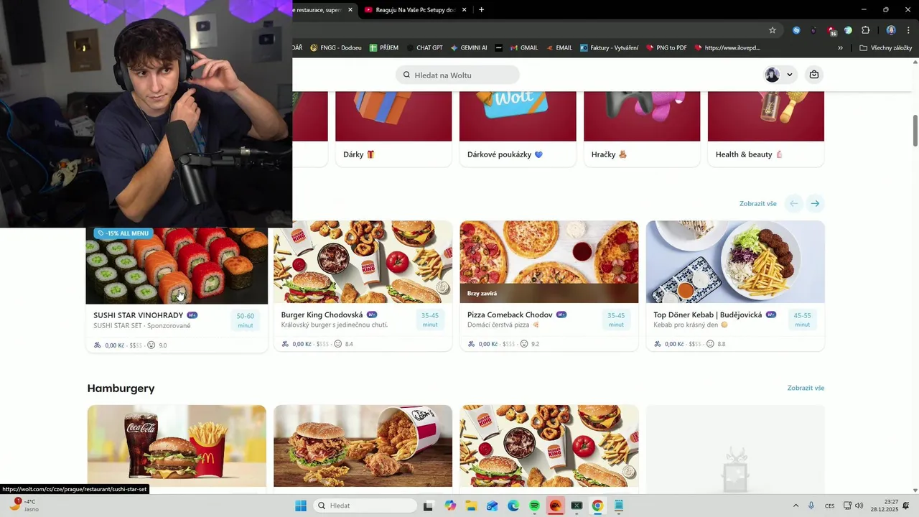This screenshot has width=919, height=517.
Task: Click the 50-60 minut delivery time badge
Action: [246, 321]
